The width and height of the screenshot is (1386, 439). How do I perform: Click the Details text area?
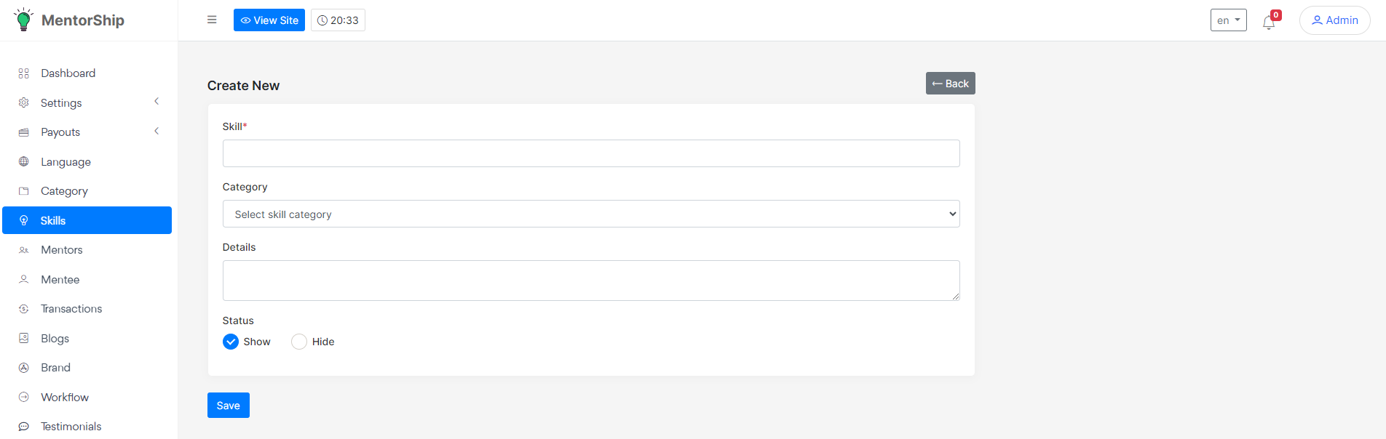[x=590, y=281]
